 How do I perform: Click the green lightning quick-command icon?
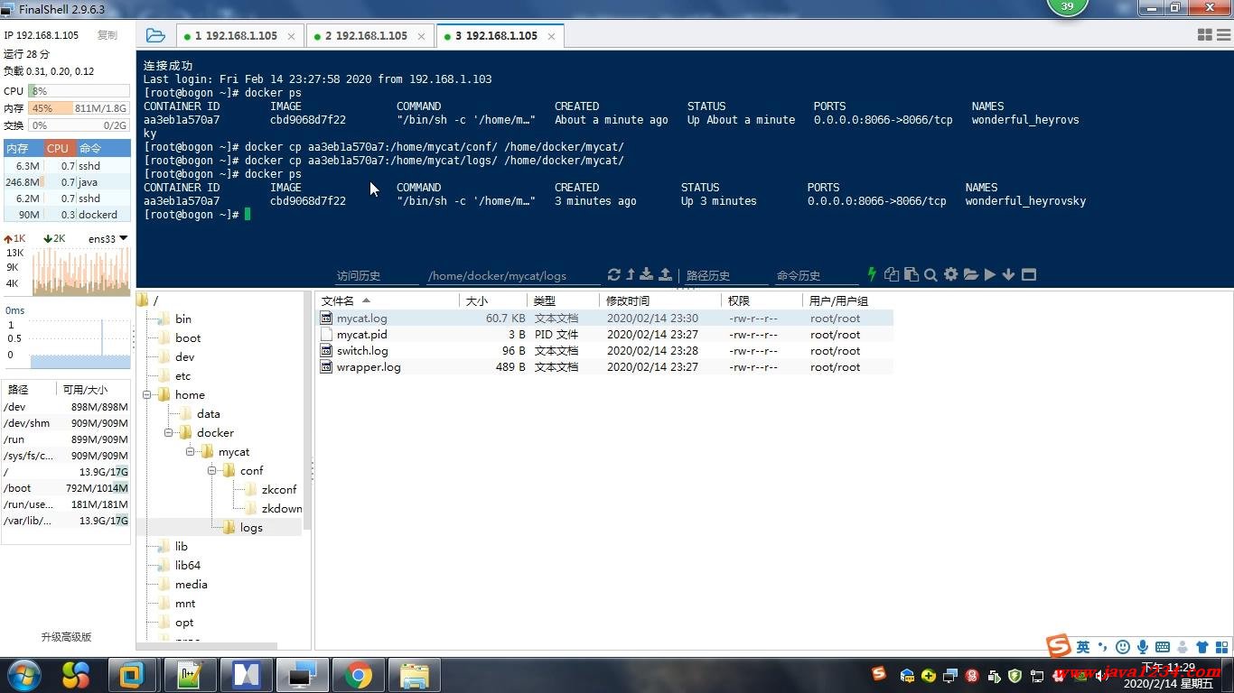[x=872, y=274]
